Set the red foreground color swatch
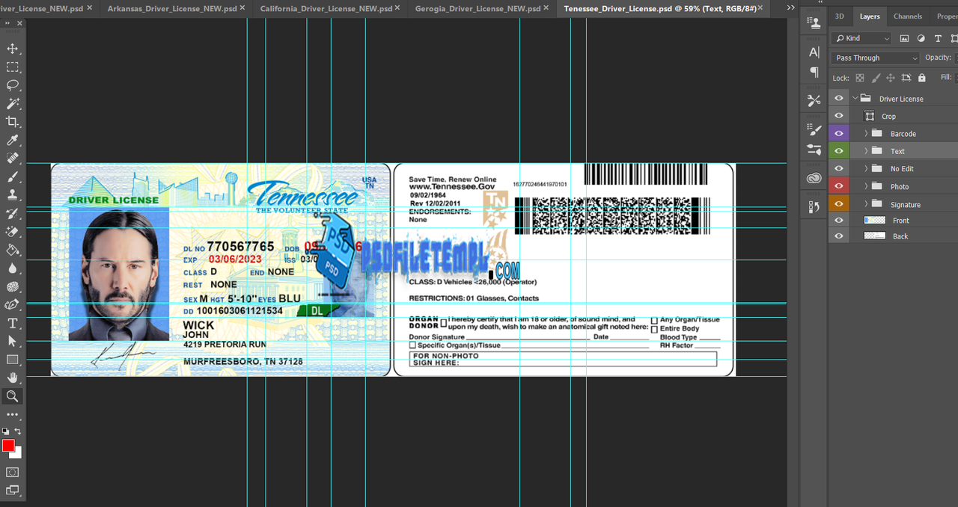The height and width of the screenshot is (507, 958). pyautogui.click(x=8, y=446)
